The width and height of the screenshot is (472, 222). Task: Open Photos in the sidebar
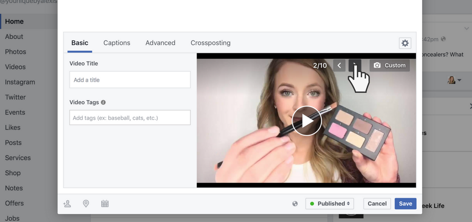coord(15,52)
